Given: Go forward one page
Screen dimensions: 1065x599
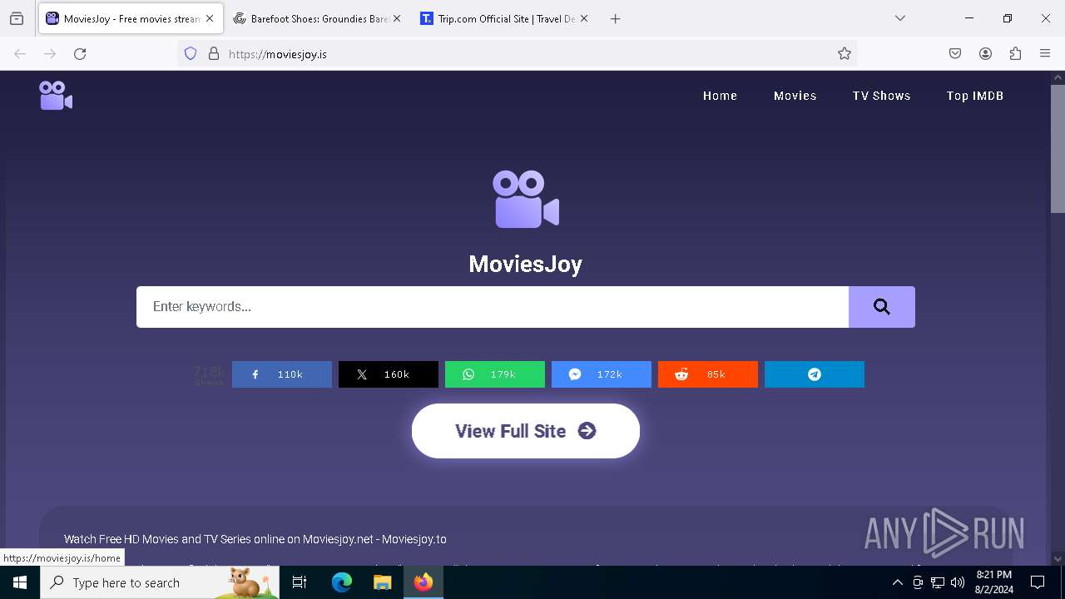Looking at the screenshot, I should 50,54.
